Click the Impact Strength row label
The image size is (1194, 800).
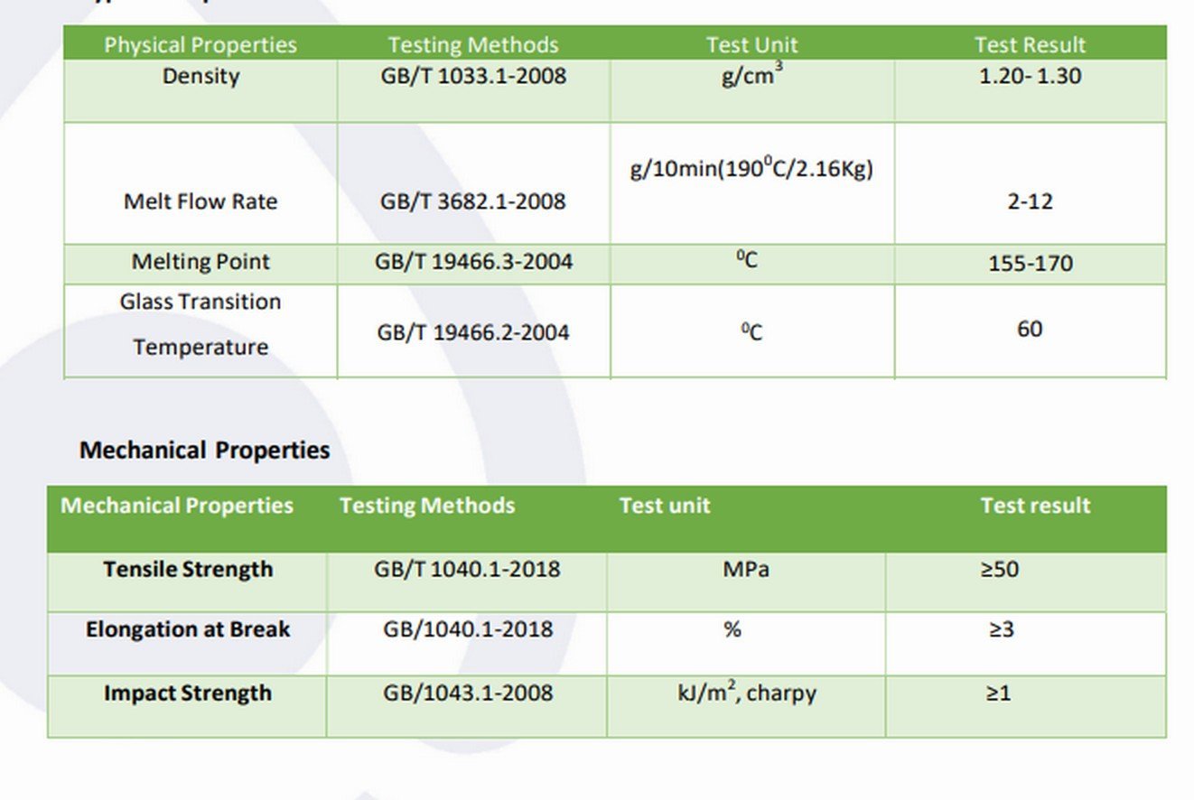(x=188, y=693)
